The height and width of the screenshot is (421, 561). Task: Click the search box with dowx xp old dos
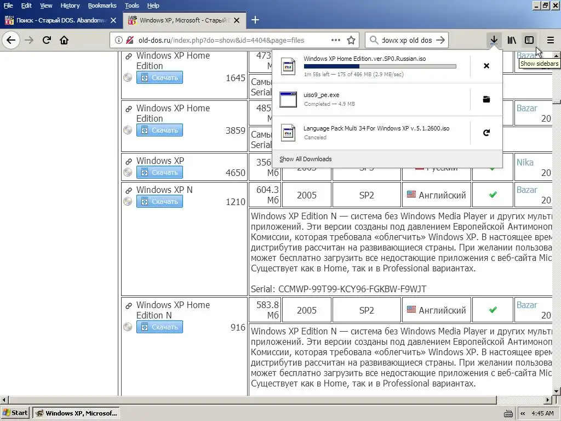coord(407,40)
